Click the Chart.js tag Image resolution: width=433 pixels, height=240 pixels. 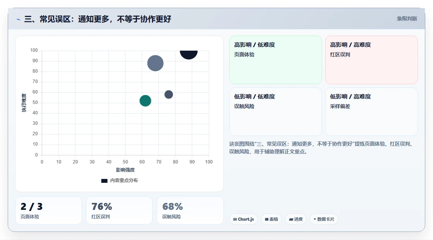[244, 219]
